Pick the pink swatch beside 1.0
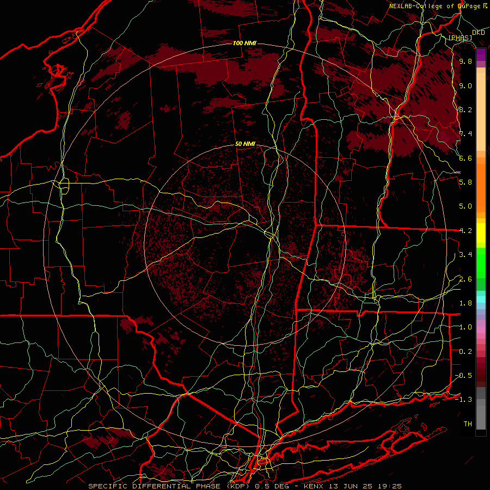 point(481,330)
